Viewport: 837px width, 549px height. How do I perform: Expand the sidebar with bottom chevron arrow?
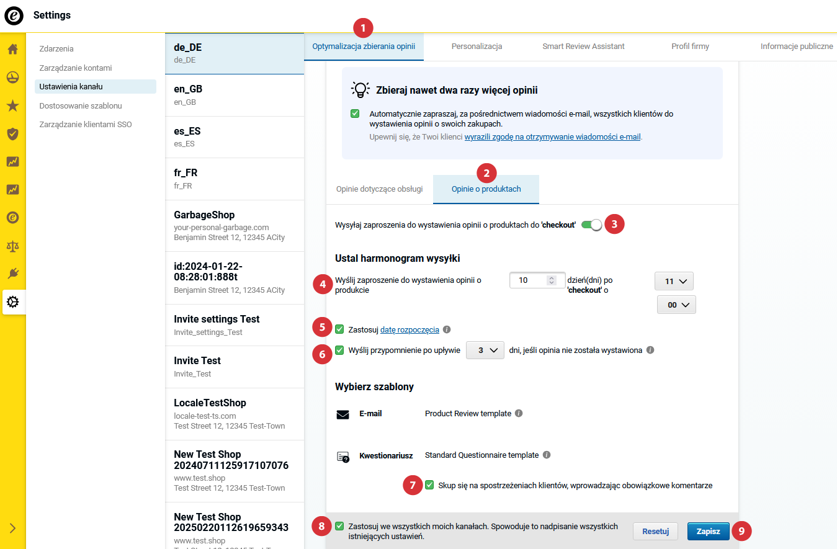point(12,529)
